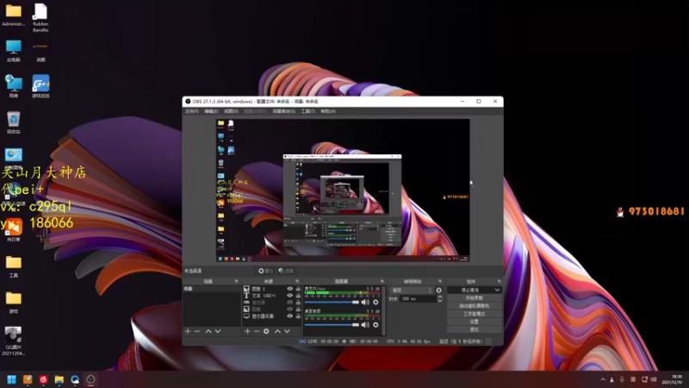The image size is (689, 388).
Task: Adjust the desktop audio volume slider
Action: click(x=332, y=325)
